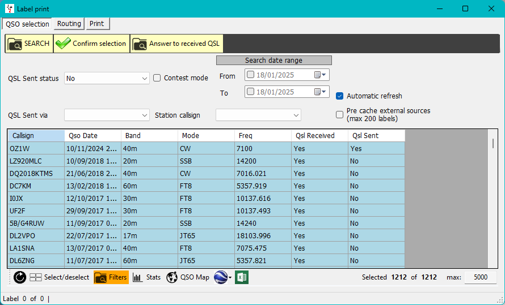Enable the From date checkbox
This screenshot has width=505, height=305.
coord(250,75)
